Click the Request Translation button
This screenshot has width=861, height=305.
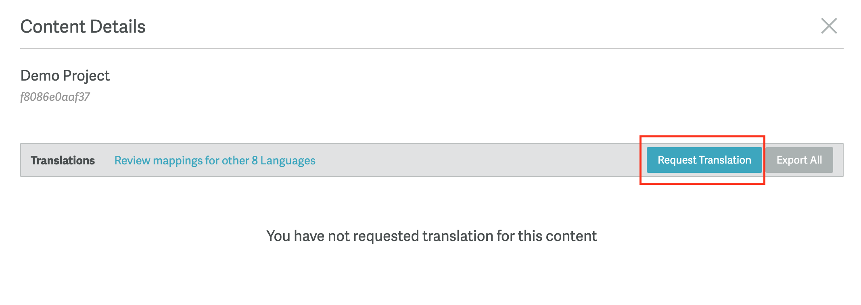tap(704, 160)
